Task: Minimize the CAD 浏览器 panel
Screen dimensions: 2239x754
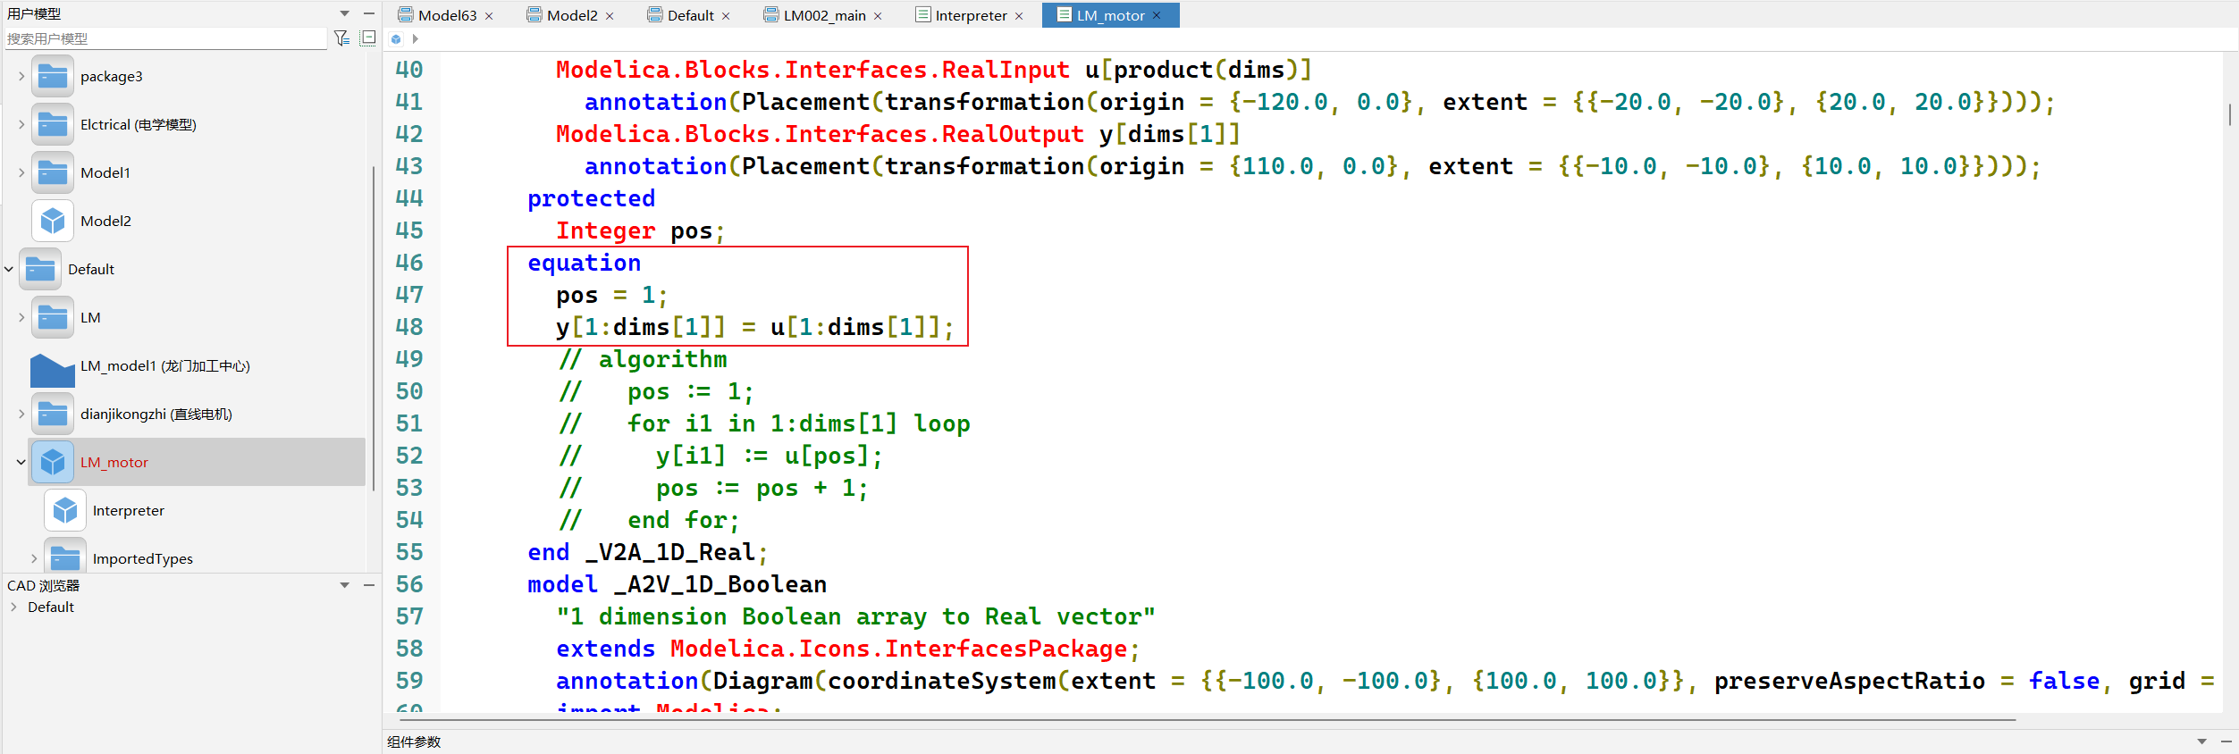Action: [369, 585]
